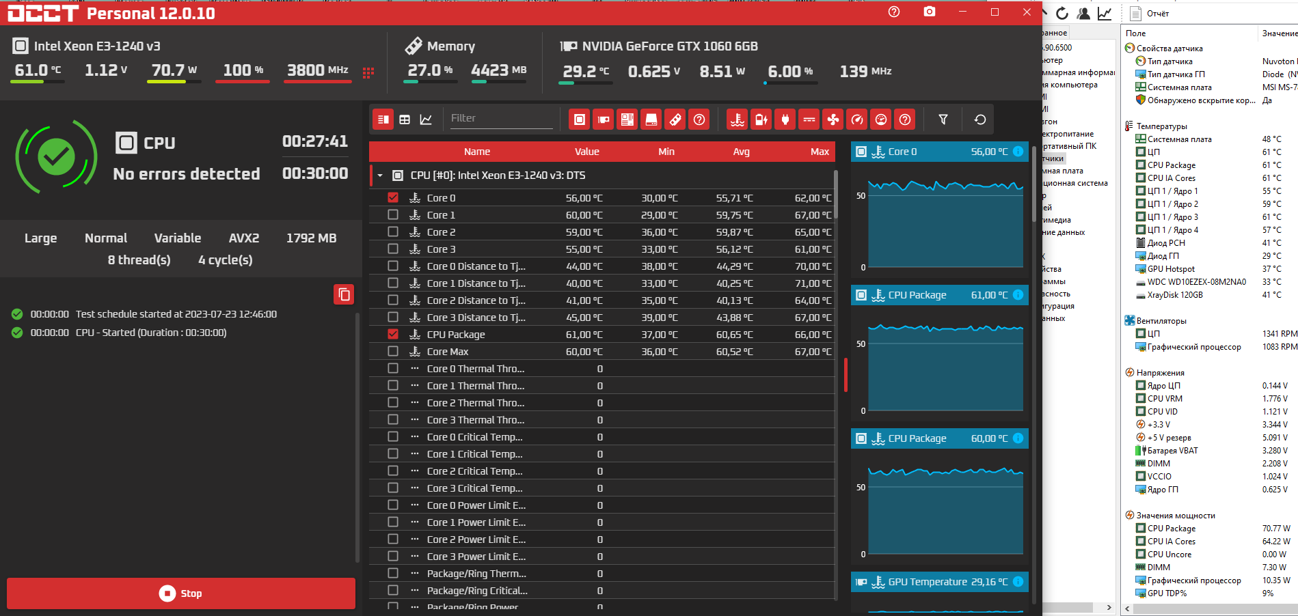Click the Filter text field
This screenshot has width=1298, height=616.
click(501, 118)
